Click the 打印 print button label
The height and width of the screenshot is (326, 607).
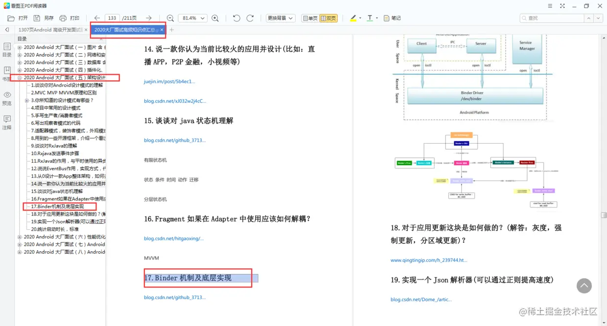[x=74, y=18]
